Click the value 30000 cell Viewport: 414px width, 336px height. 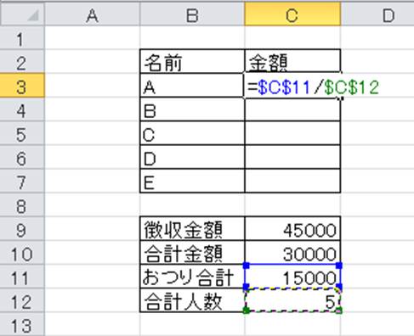292,253
